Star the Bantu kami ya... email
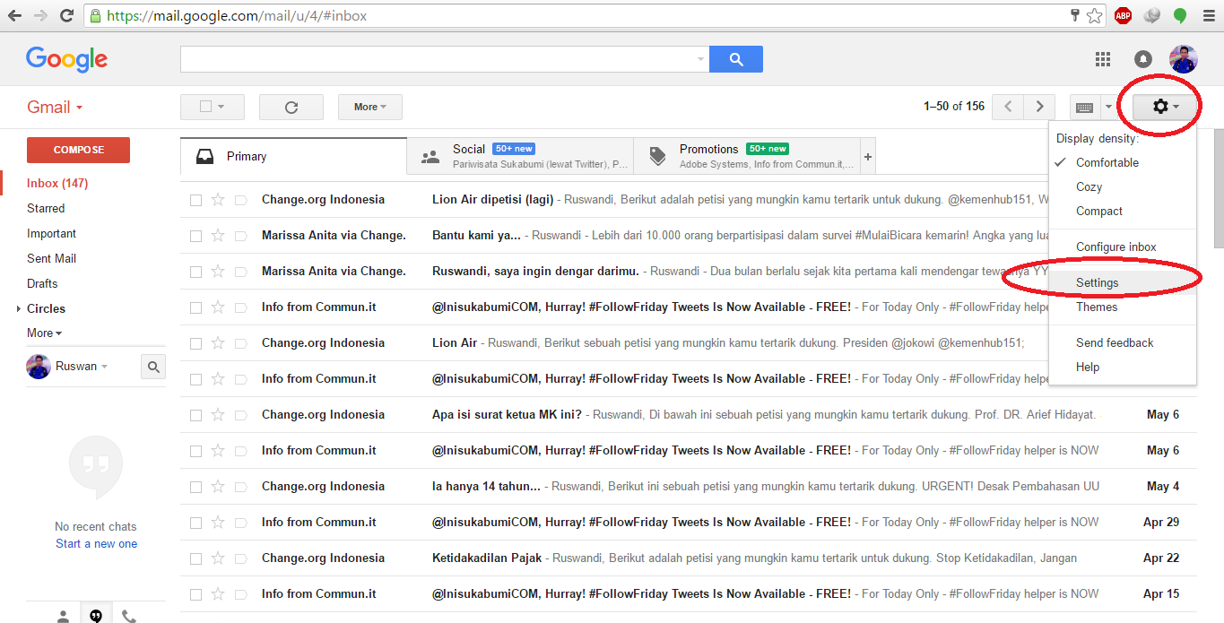The width and height of the screenshot is (1224, 623). [218, 235]
